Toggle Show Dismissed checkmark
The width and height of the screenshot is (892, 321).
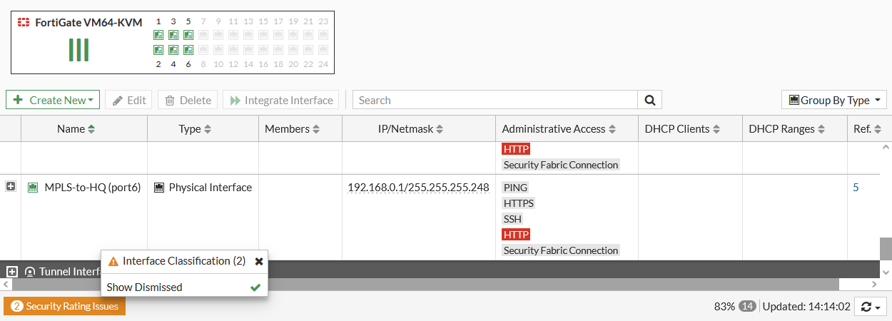point(255,287)
